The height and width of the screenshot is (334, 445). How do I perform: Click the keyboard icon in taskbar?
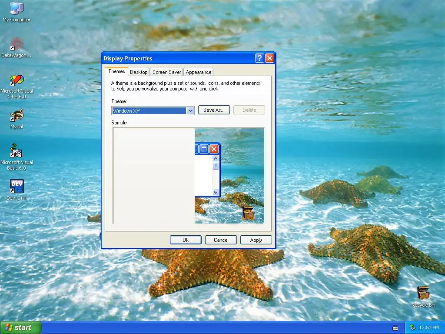395,328
